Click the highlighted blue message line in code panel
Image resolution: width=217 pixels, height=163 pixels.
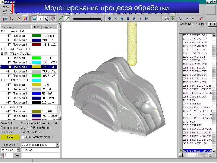coord(197,151)
